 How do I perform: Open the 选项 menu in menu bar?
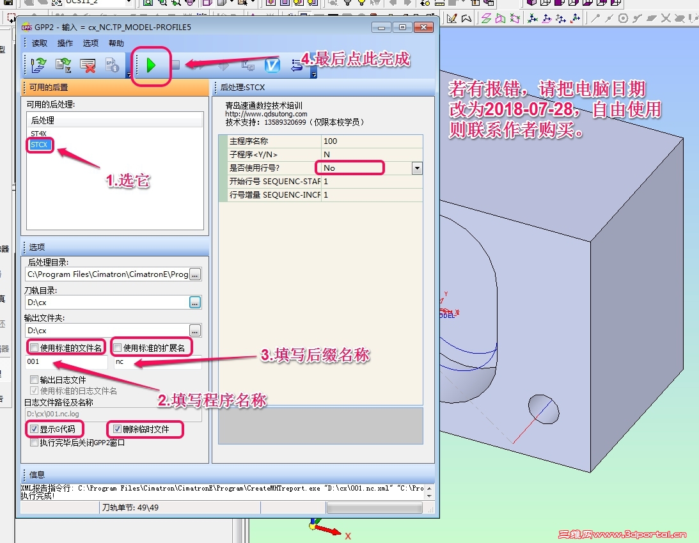click(91, 43)
